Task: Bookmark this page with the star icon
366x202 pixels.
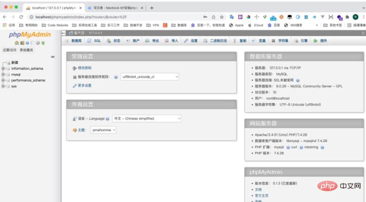Action: click(x=222, y=17)
